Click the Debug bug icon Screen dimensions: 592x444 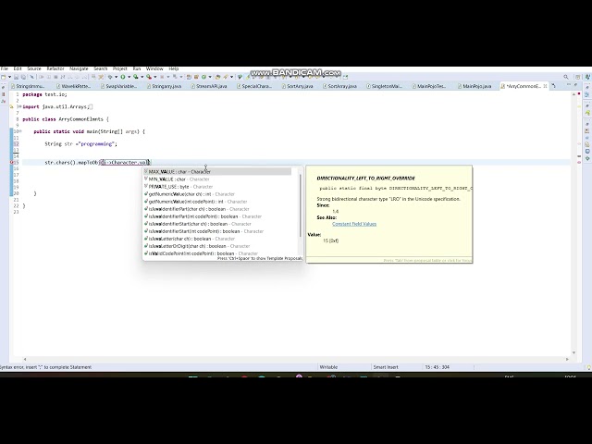110,77
